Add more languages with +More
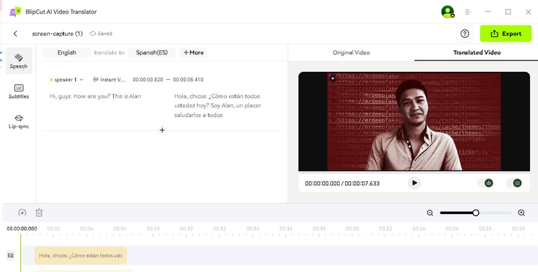This screenshot has height=272, width=538. (x=194, y=52)
